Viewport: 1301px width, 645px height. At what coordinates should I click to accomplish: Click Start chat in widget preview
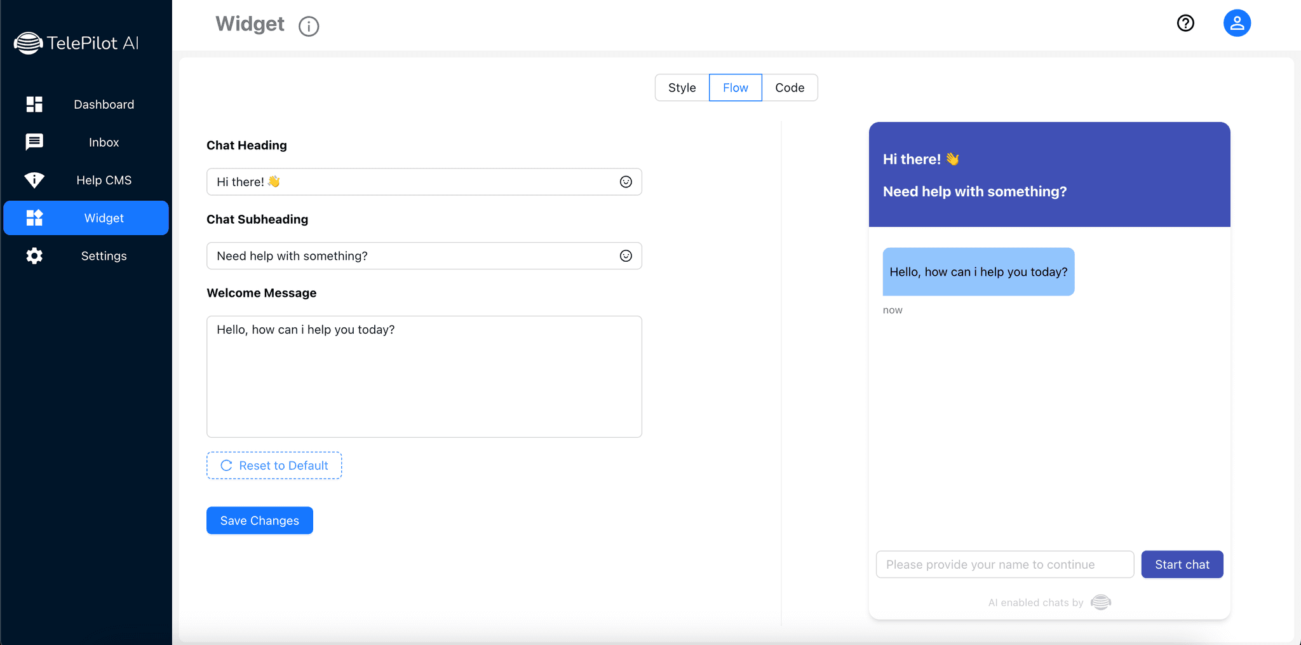click(1182, 564)
